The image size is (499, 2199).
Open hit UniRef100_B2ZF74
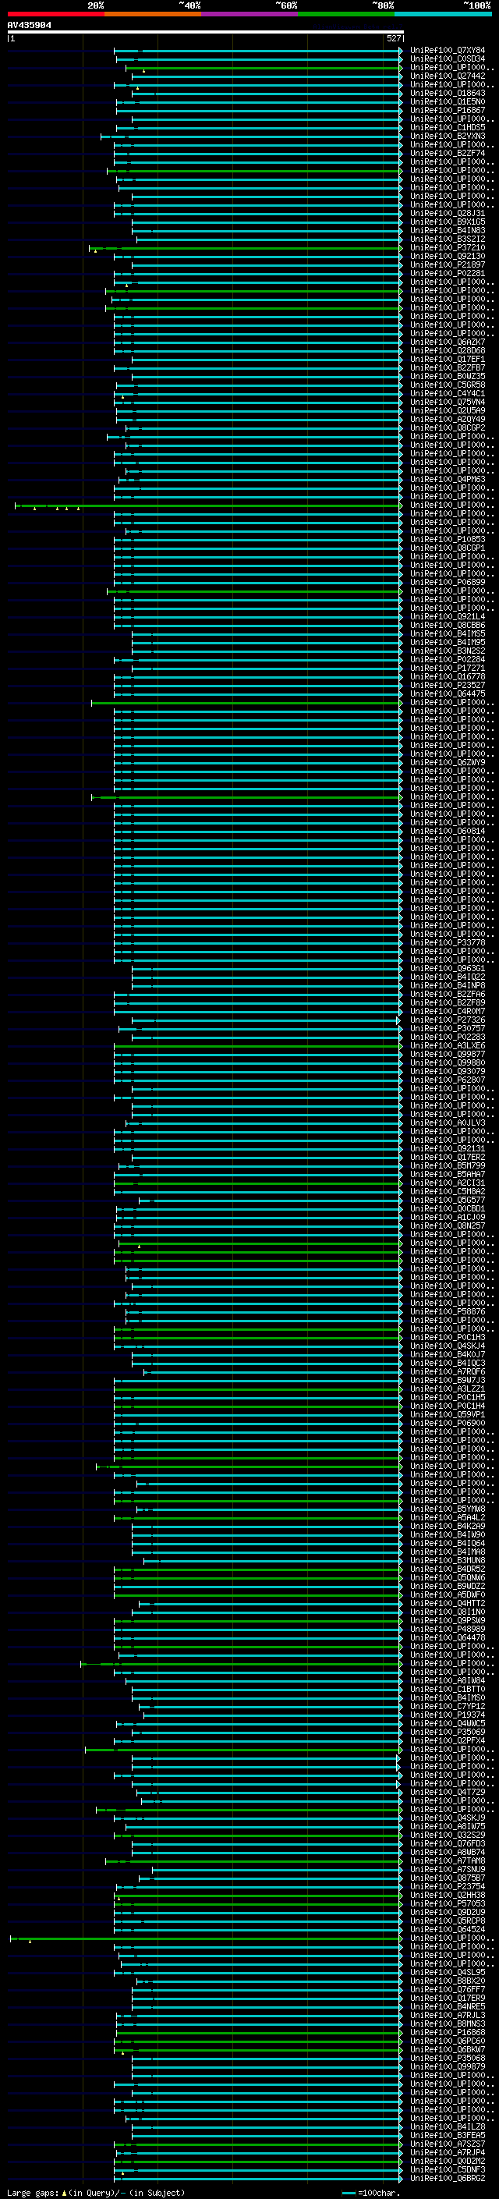(448, 154)
